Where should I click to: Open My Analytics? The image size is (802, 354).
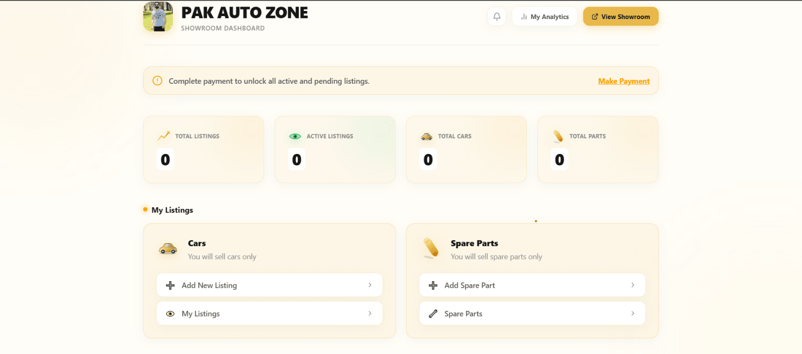point(544,17)
